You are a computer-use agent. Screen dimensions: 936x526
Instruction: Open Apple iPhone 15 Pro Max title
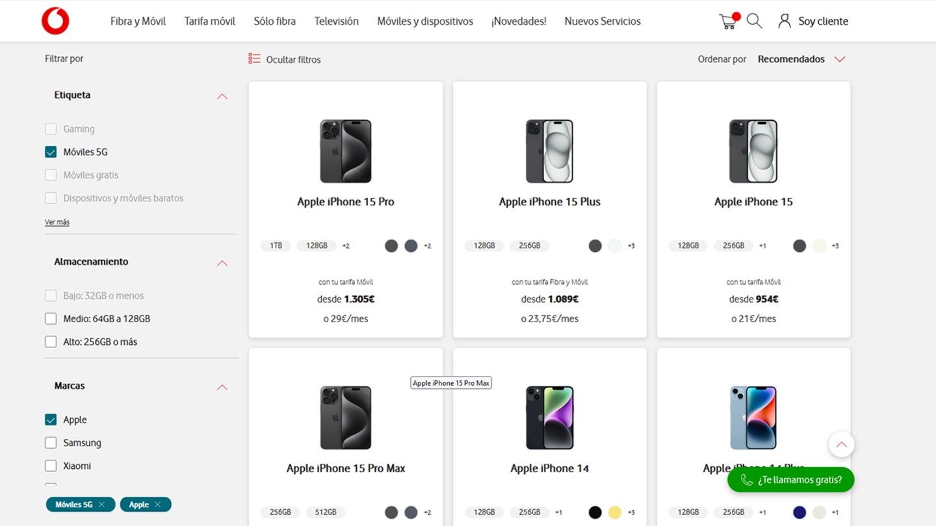(346, 468)
